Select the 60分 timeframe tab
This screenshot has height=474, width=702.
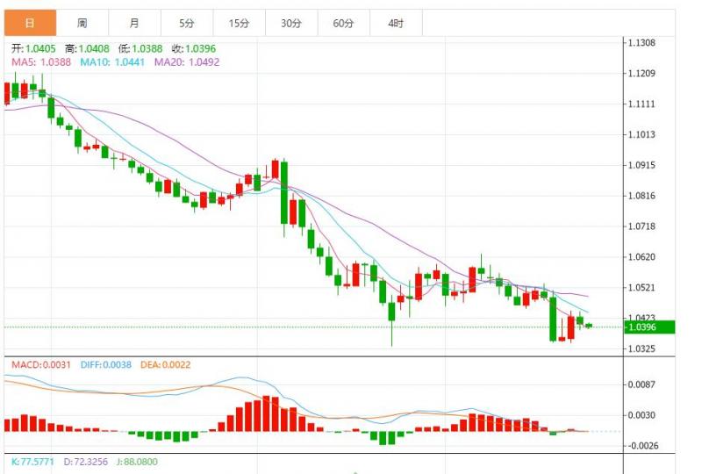pos(344,23)
